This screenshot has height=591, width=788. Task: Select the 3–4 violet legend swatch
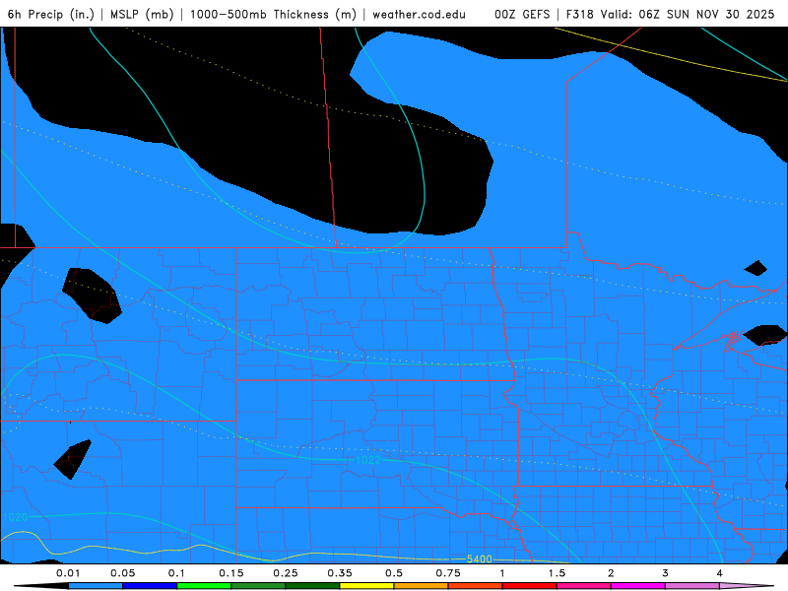click(692, 586)
